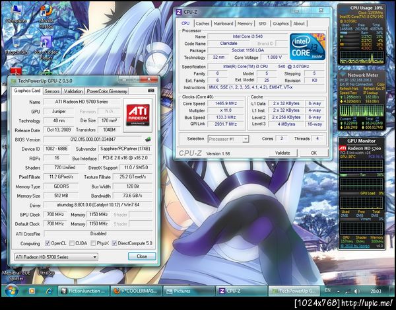The width and height of the screenshot is (396, 310).
Task: Click the CPU Usage gadget graph
Action: (x=362, y=57)
